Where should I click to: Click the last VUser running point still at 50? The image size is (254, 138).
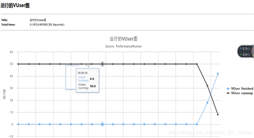[197, 64]
